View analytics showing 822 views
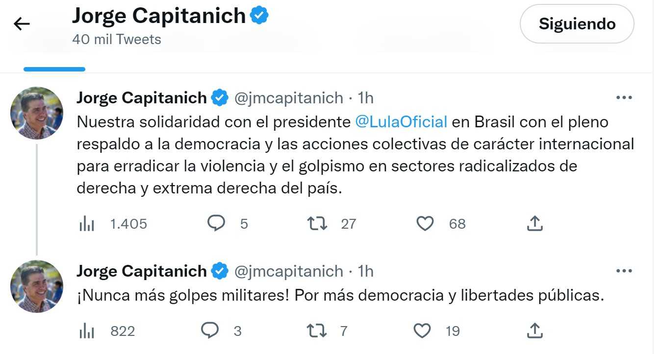Image resolution: width=661 pixels, height=354 pixels. click(x=87, y=331)
